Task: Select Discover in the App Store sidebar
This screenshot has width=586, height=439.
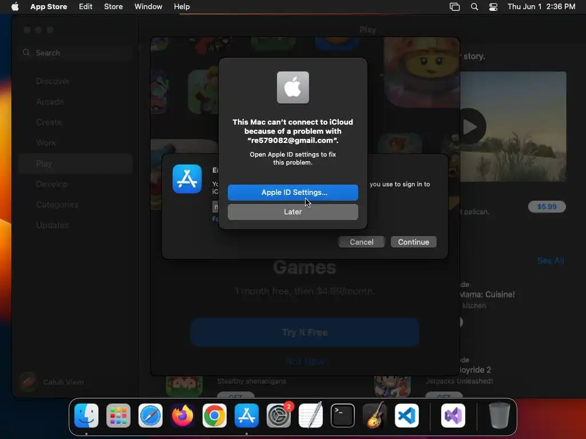Action: [x=76, y=81]
